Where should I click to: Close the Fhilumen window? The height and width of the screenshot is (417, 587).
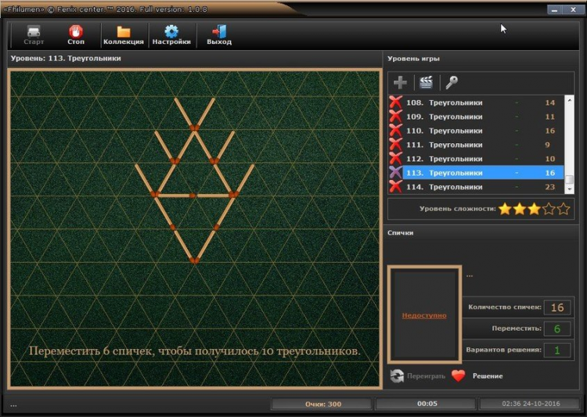(x=573, y=9)
